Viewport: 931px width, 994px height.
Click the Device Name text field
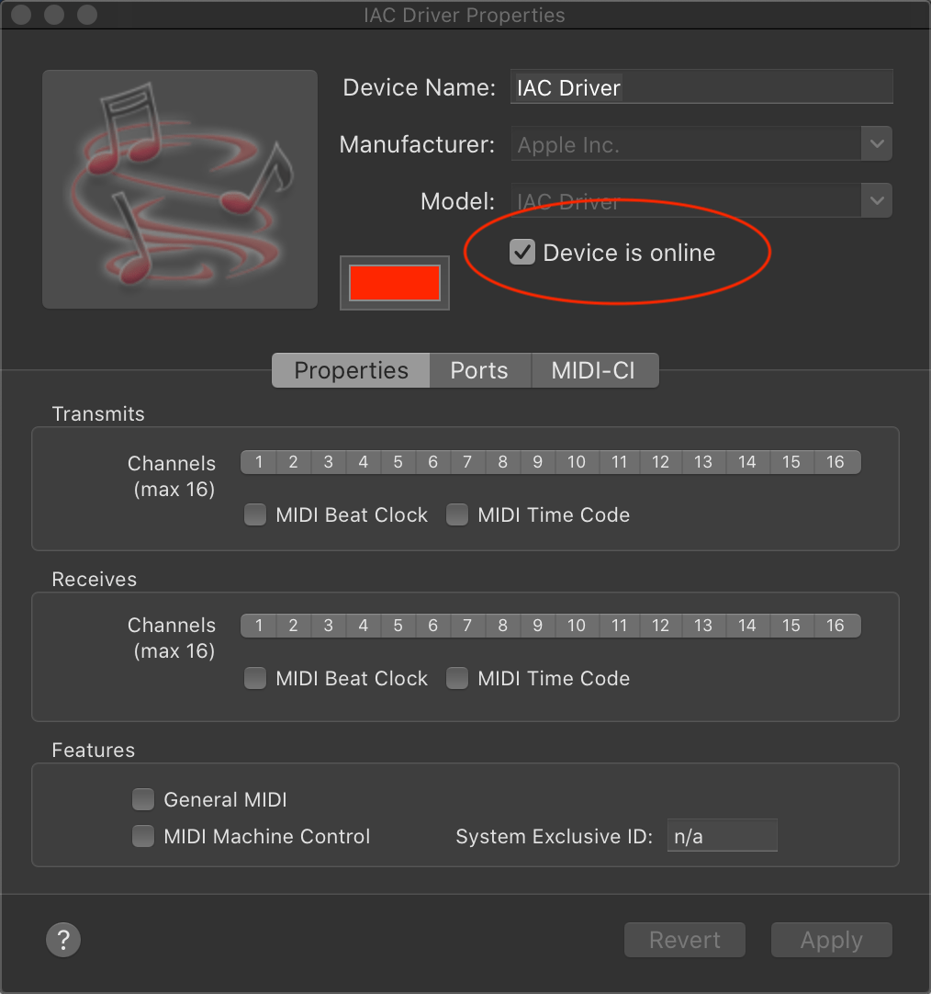pyautogui.click(x=701, y=87)
